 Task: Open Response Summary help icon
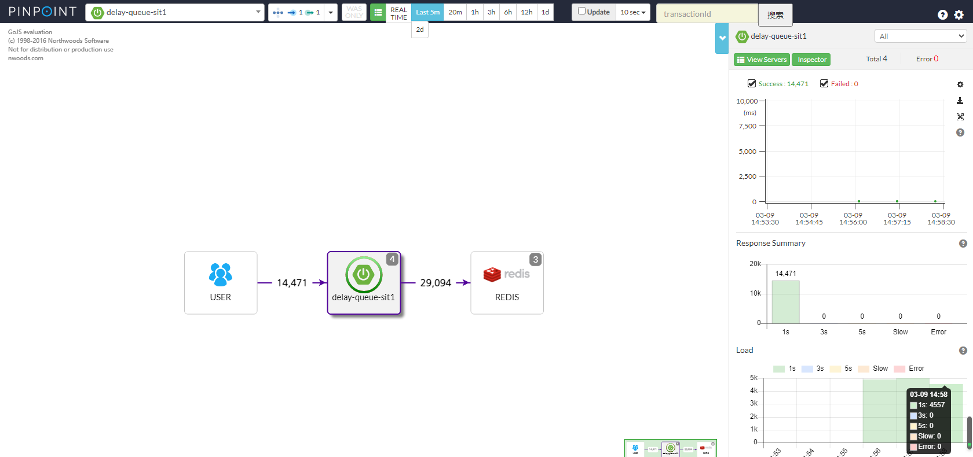pos(963,244)
